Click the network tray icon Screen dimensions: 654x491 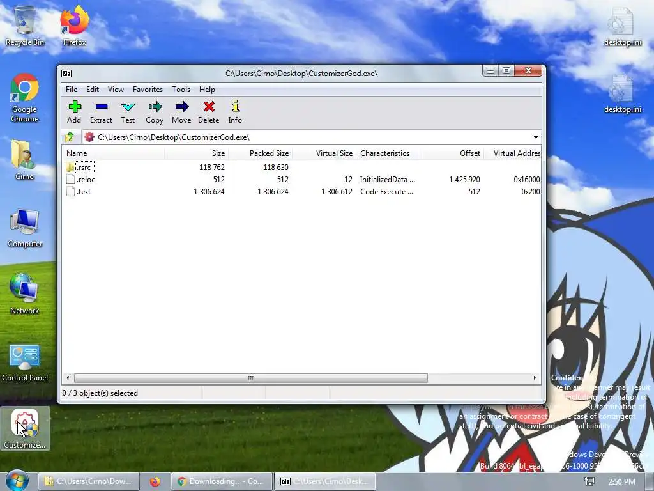coord(589,481)
